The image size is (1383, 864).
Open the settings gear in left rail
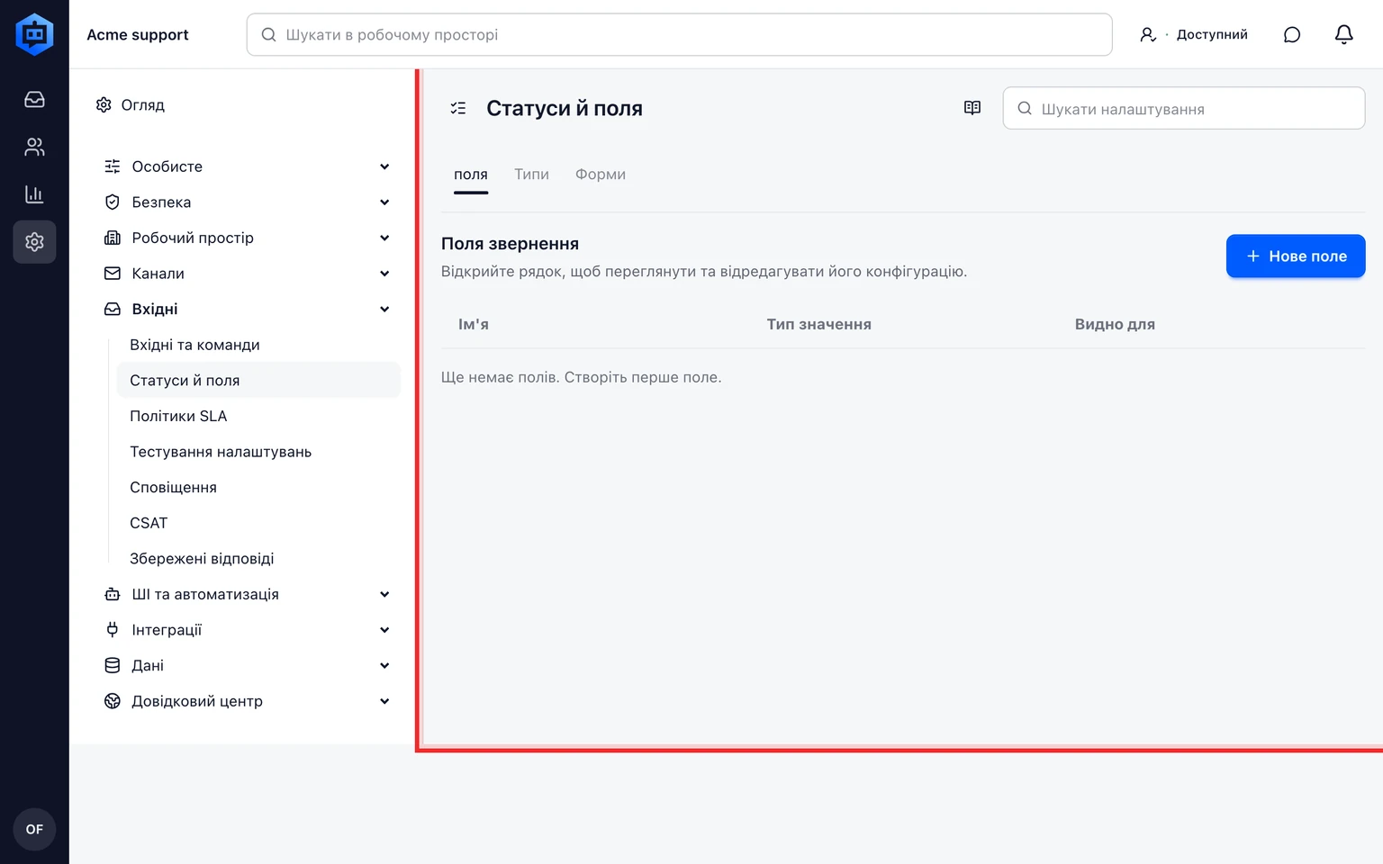(x=34, y=242)
